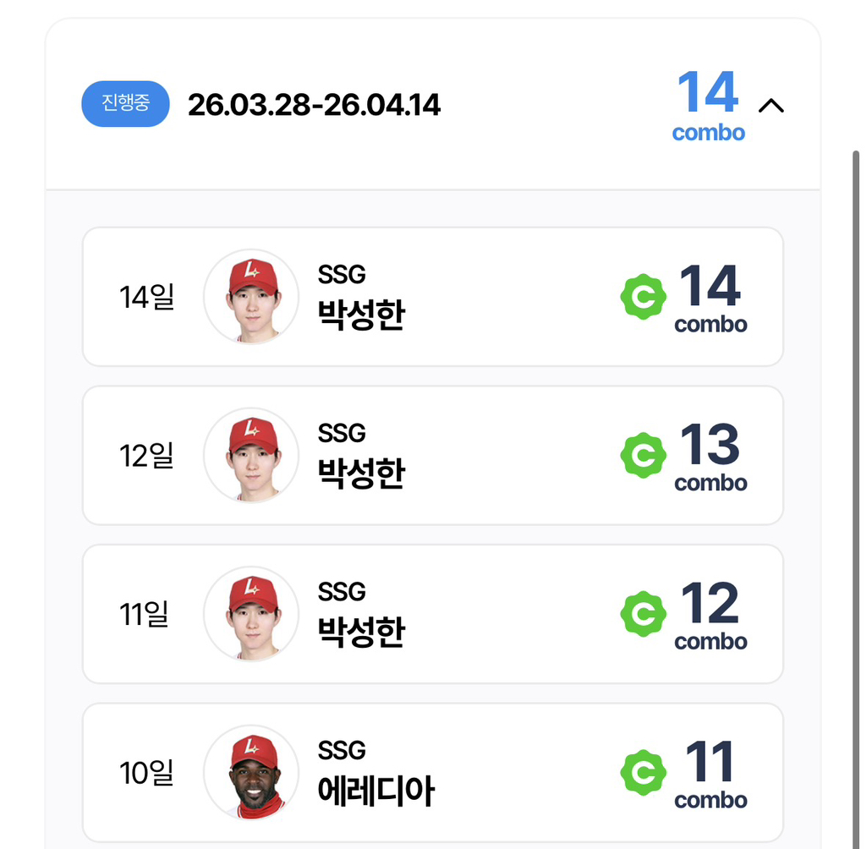The image size is (866, 849).
Task: Click the green combo badge on 12일 row
Action: [x=643, y=455]
